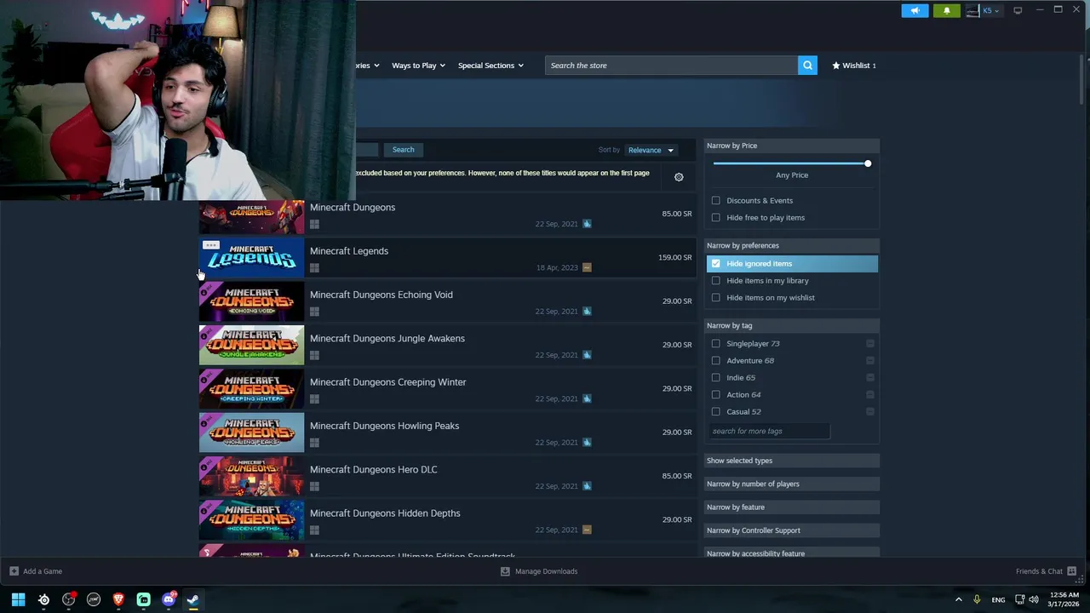
Task: Click the mixed review icon for Minecraft Legends
Action: (587, 267)
